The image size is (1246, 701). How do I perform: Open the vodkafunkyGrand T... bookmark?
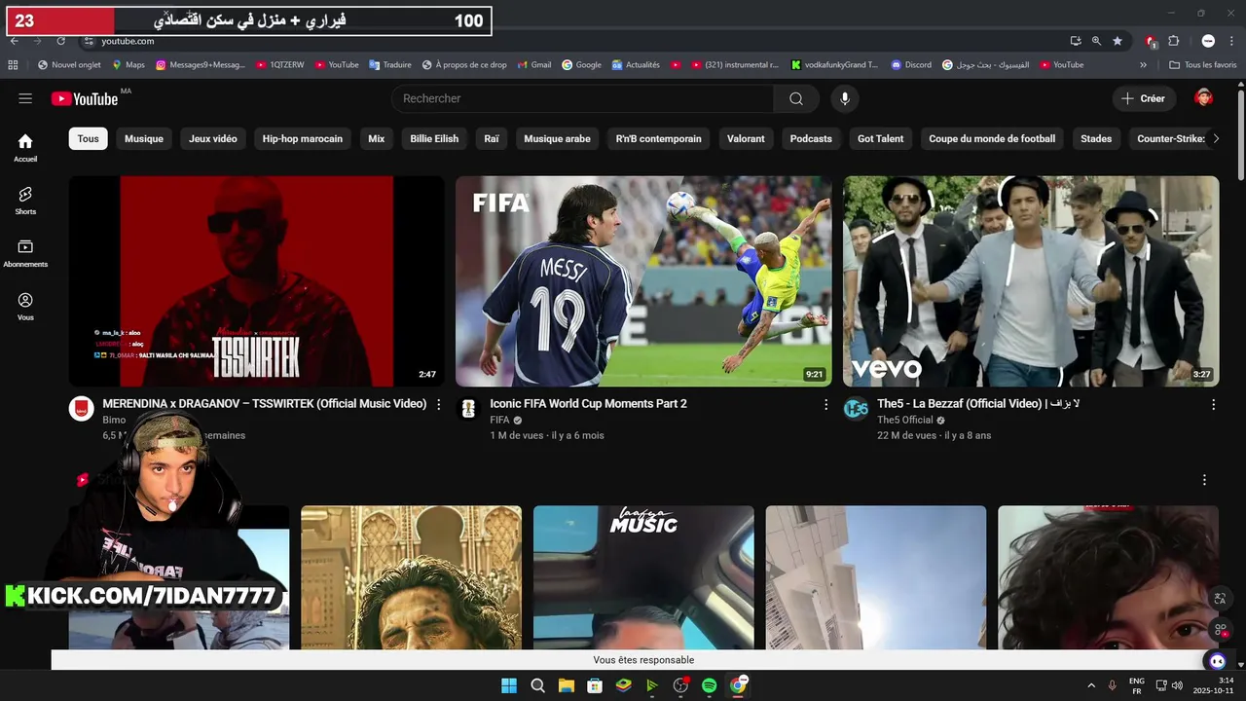click(834, 65)
